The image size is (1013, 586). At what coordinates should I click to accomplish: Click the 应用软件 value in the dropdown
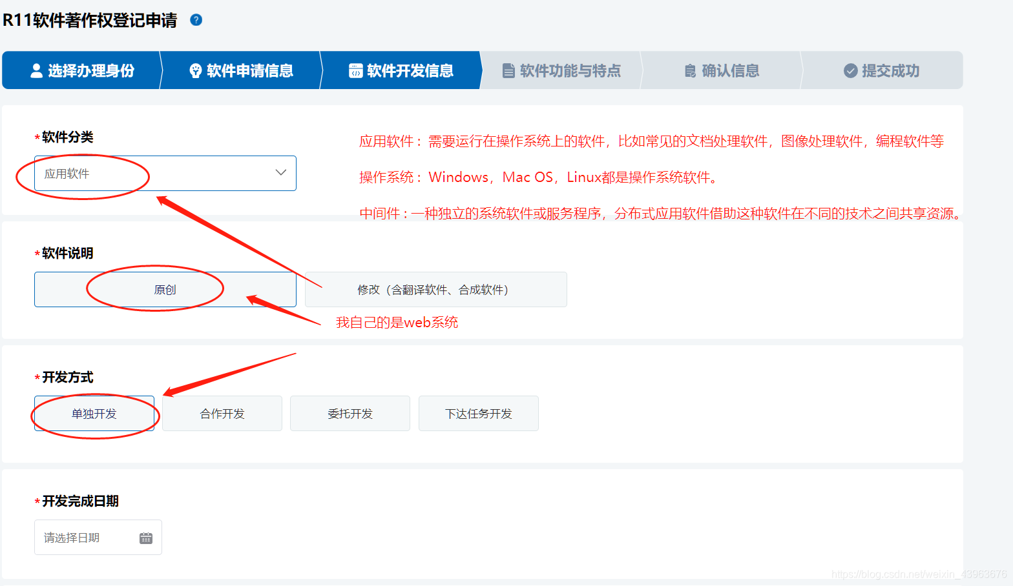(67, 174)
